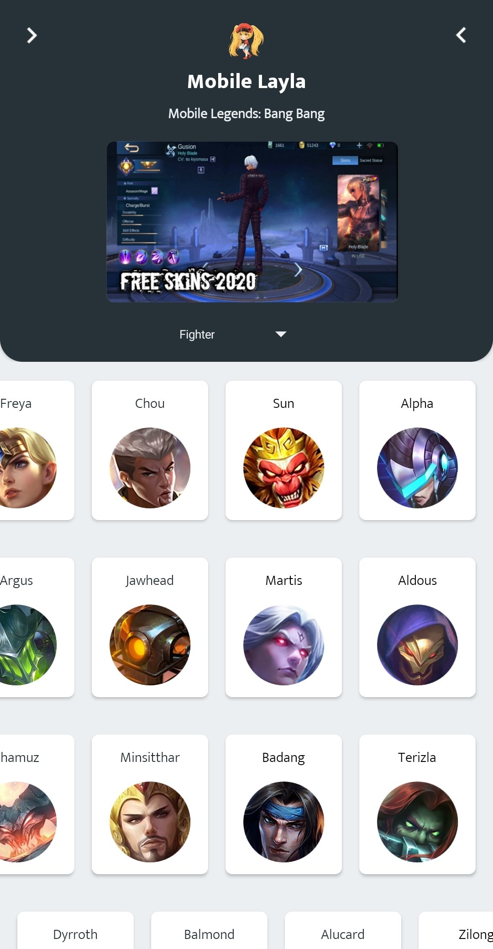Pick the Jawhead hero avatar

[150, 645]
